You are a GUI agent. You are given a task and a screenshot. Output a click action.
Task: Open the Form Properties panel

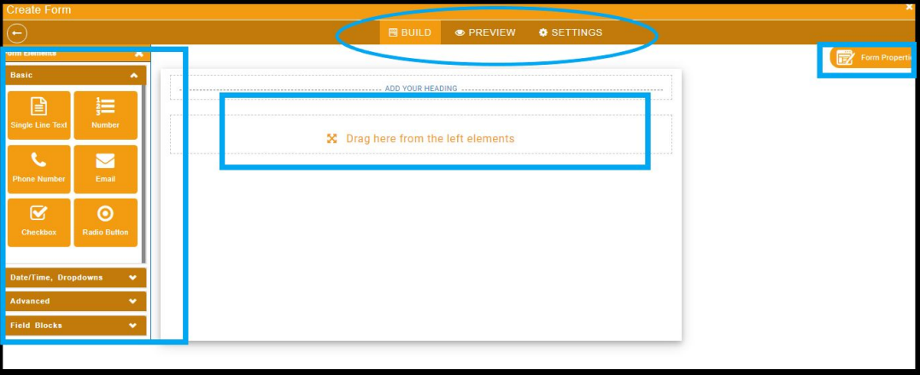[x=872, y=58]
